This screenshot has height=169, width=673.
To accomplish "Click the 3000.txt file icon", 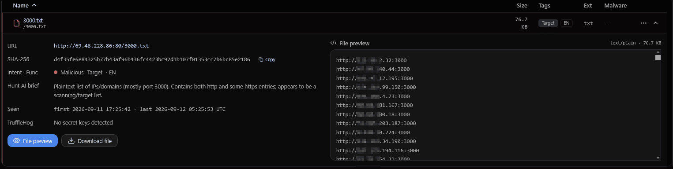I will pyautogui.click(x=16, y=23).
